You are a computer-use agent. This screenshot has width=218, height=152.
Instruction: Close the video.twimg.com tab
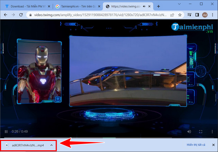pos(149,6)
